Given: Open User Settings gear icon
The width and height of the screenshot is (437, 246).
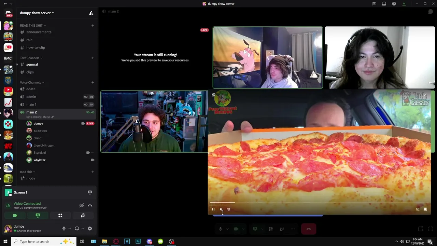Looking at the screenshot, I should pyautogui.click(x=90, y=229).
